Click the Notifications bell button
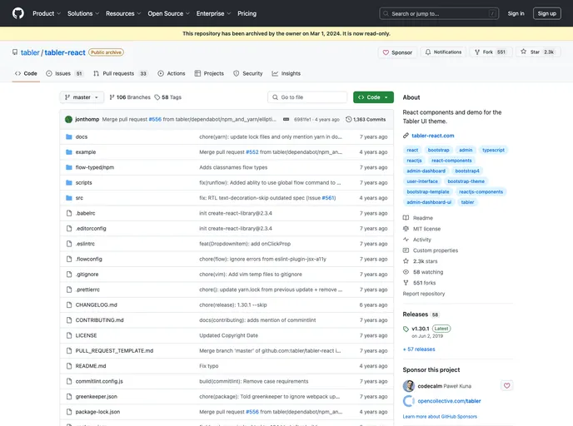 [x=443, y=52]
